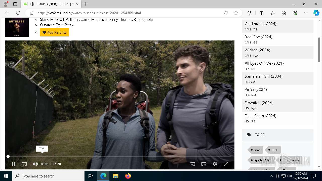Launch Firefox from taskbar
Viewport: 322px width, 181px height.
(x=128, y=176)
